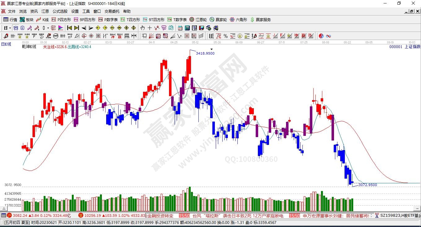Click the save floppy disk icon

click(x=202, y=28)
